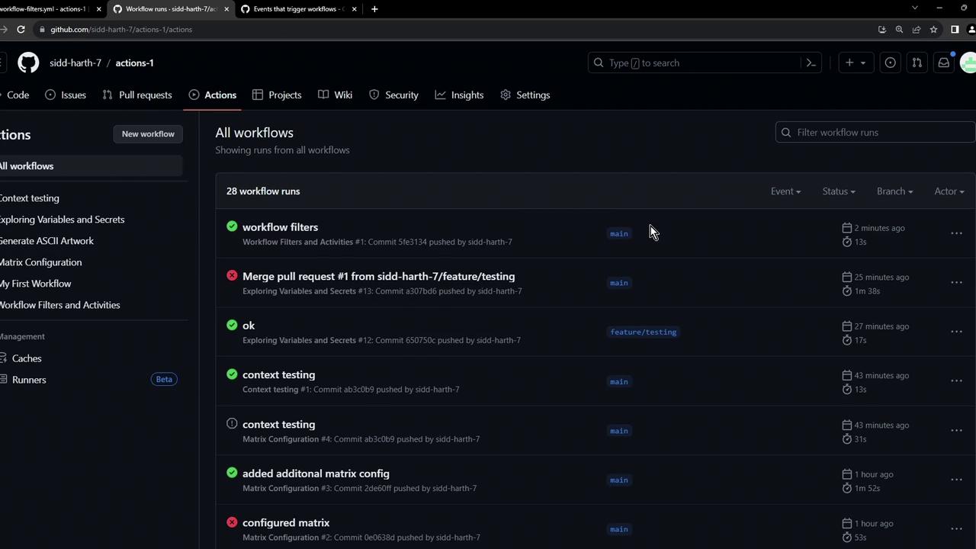Click the GitHub logo icon
The width and height of the screenshot is (976, 549).
28,63
